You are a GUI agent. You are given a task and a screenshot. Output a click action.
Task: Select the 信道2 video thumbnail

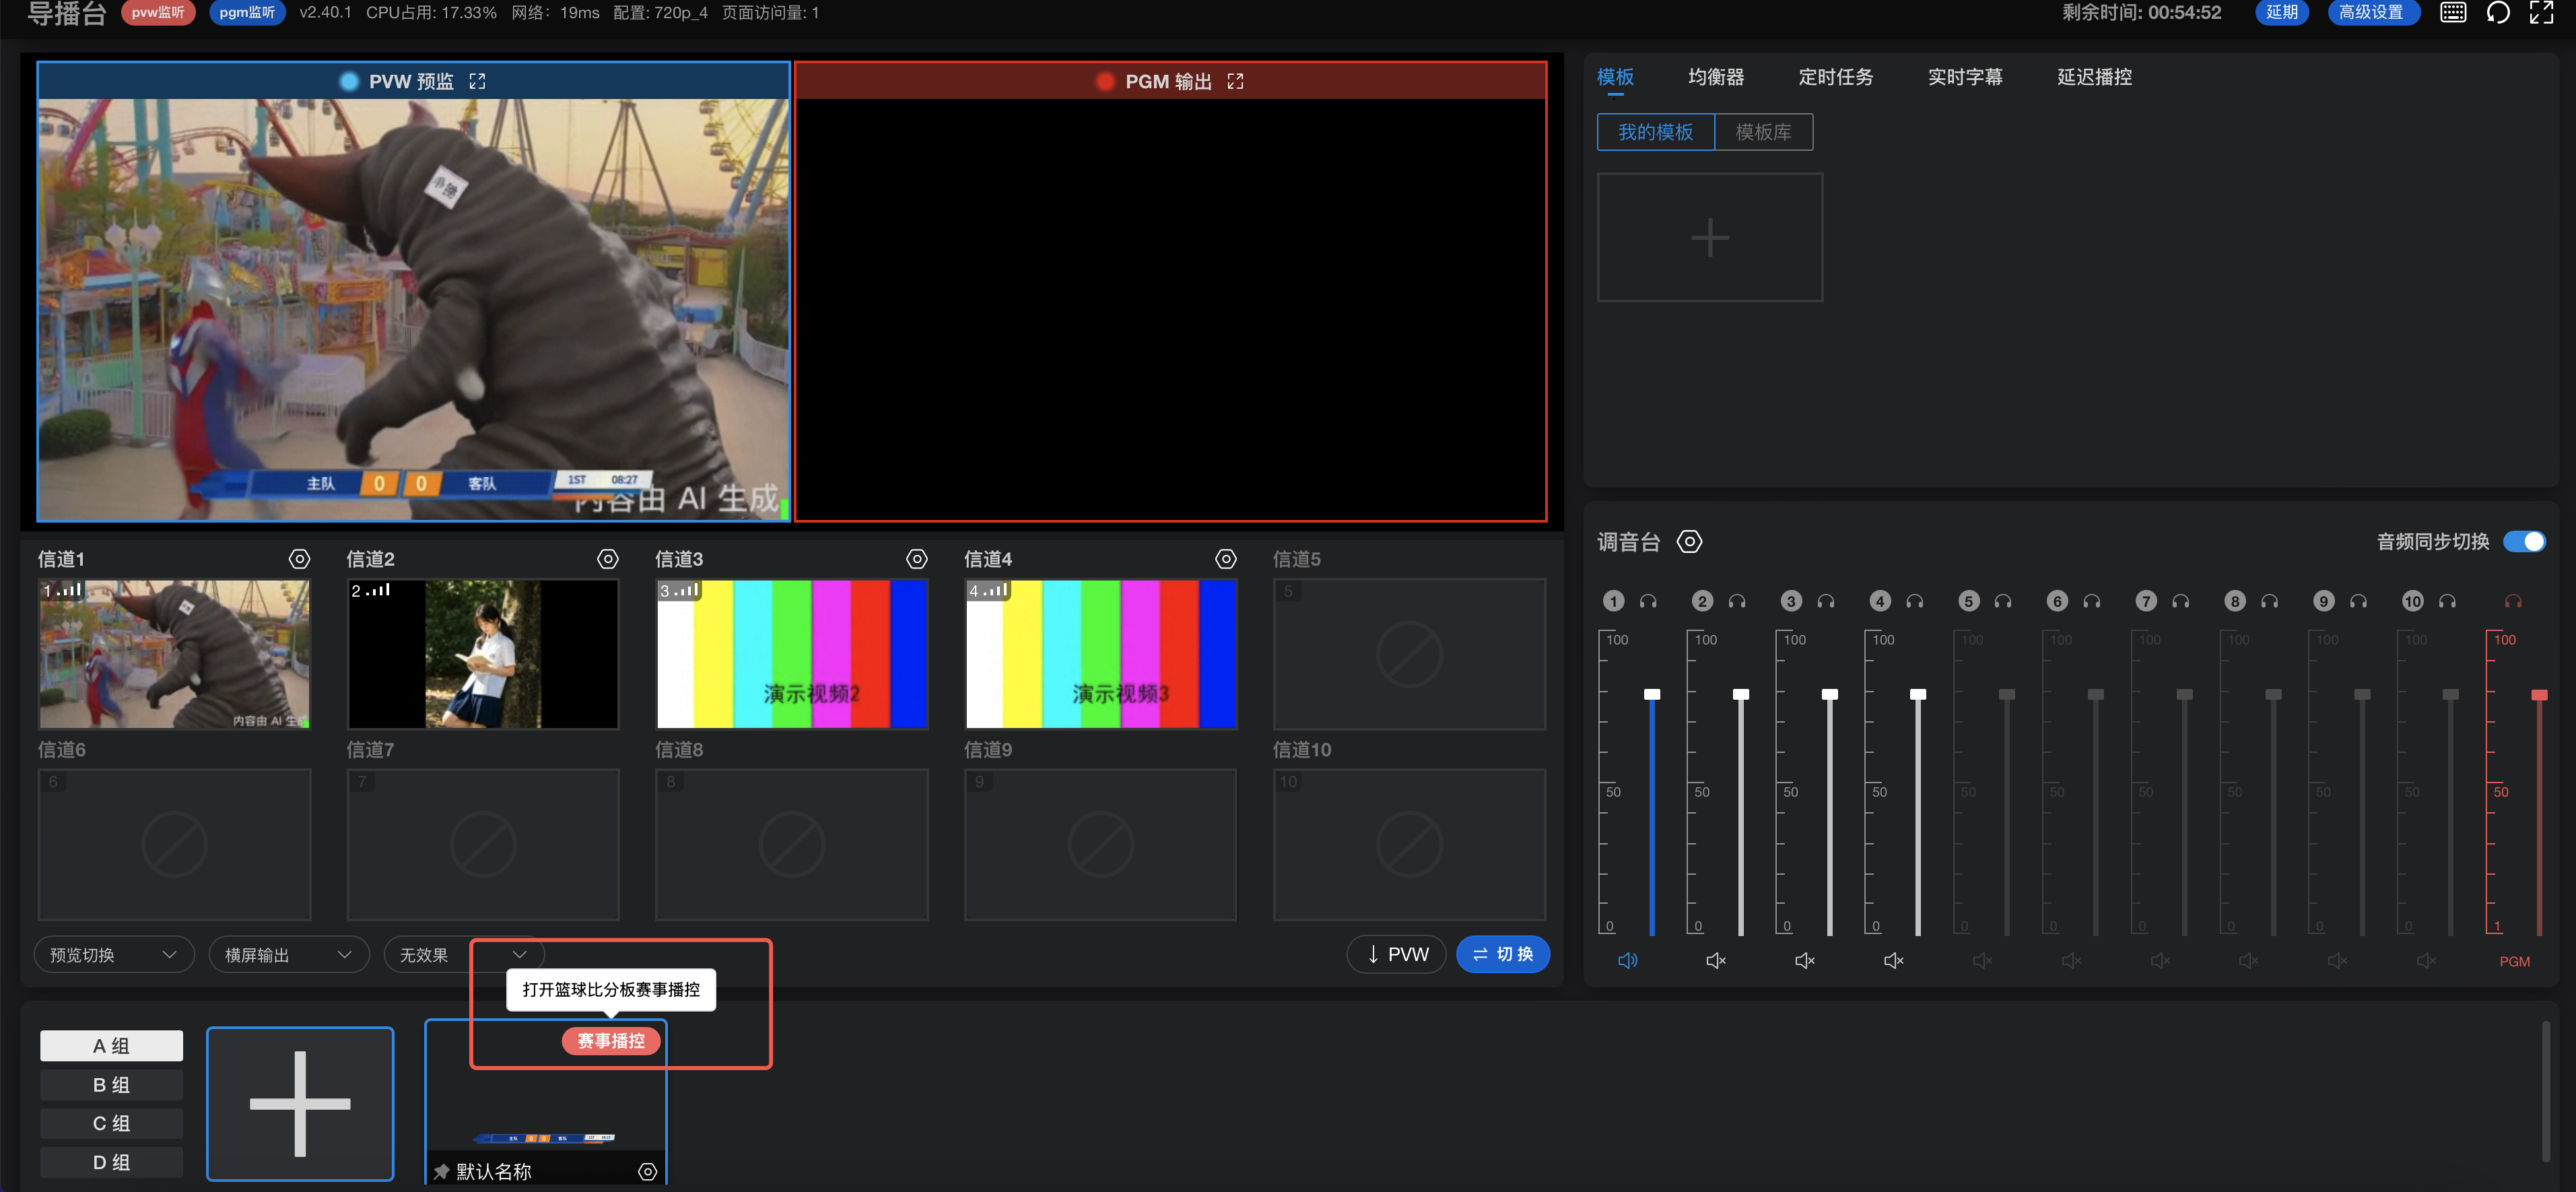point(483,654)
